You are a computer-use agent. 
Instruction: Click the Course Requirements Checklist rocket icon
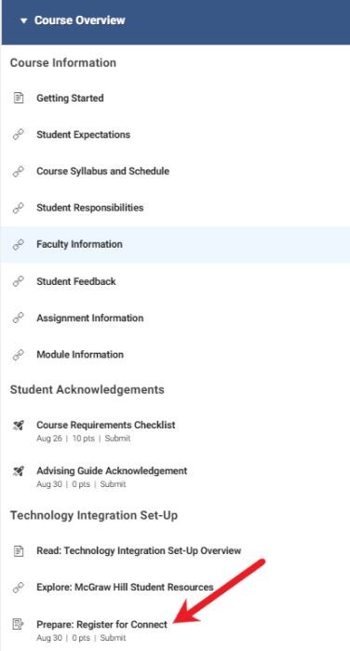[19, 425]
